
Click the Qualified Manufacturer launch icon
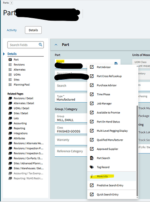pos(92,140)
